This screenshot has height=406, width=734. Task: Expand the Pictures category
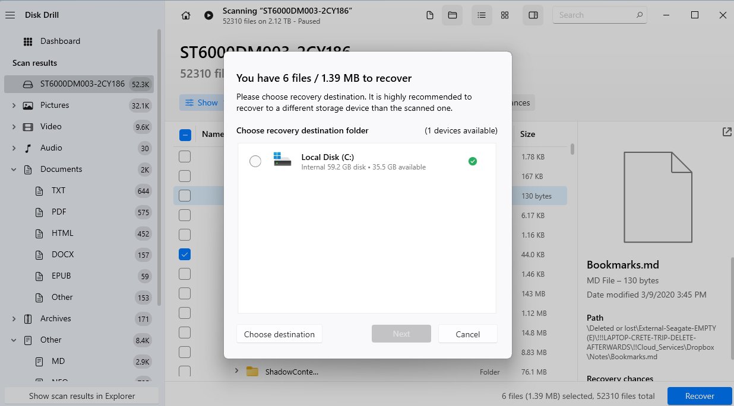14,106
